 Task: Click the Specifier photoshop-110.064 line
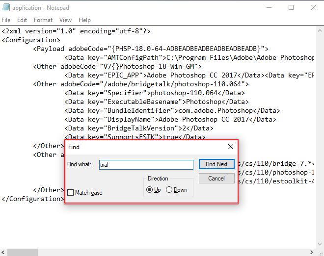tap(155, 93)
